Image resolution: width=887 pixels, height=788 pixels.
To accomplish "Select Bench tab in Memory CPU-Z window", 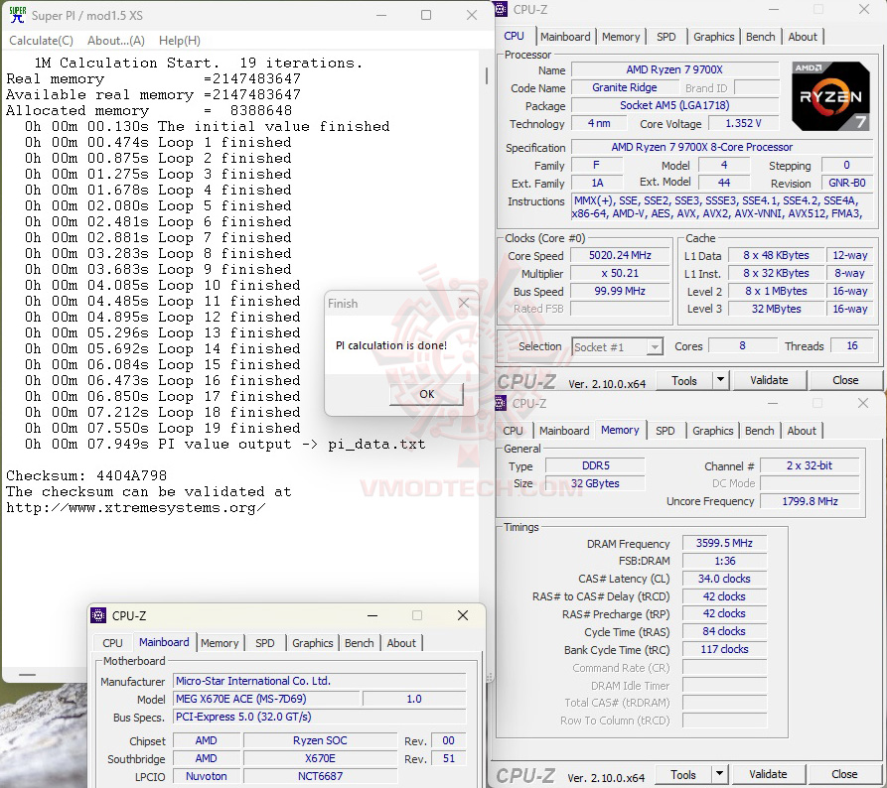I will click(x=759, y=431).
